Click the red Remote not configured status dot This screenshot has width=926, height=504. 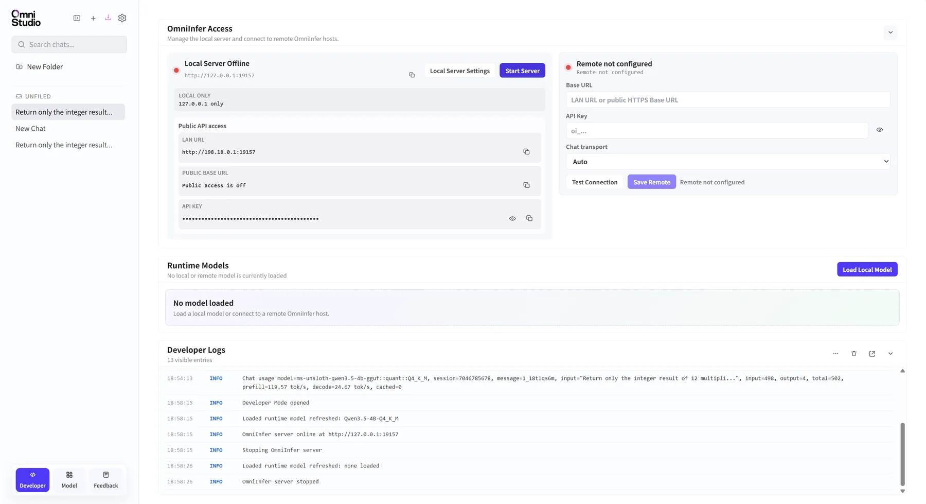pos(568,67)
